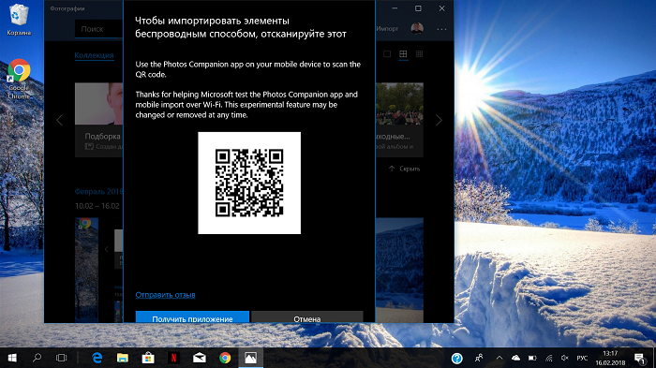Collapse section using "Скрыть" arrow

[x=404, y=169]
